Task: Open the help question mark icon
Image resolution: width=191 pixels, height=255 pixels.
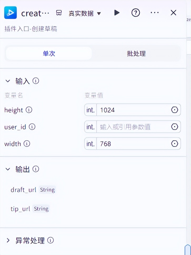Action: [x=135, y=13]
